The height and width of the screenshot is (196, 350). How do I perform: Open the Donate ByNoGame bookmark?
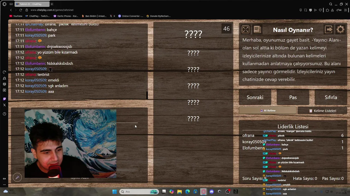[x=158, y=16]
